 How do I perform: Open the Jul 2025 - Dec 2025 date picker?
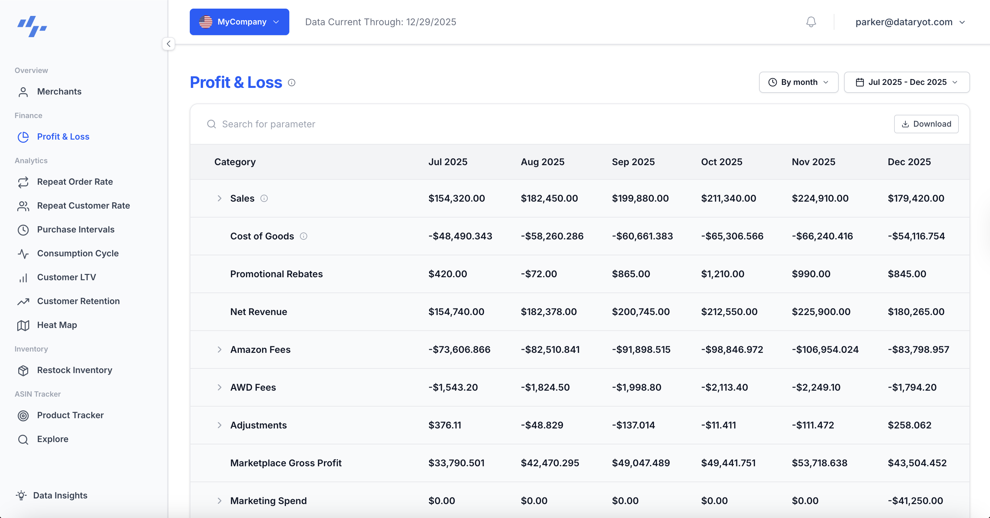(x=907, y=82)
